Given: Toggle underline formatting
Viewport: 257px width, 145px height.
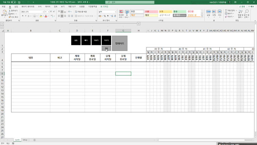Looking at the screenshot, I should pyautogui.click(x=28, y=16).
